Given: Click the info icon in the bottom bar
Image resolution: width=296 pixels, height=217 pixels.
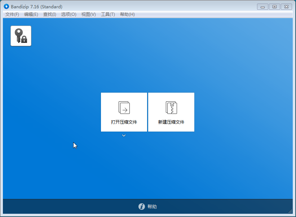Looking at the screenshot, I should click(x=142, y=207).
